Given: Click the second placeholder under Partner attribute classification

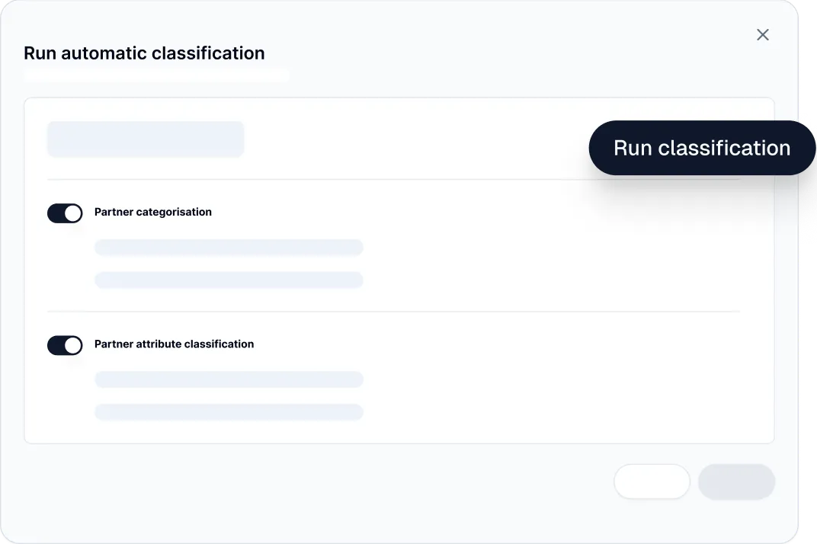Looking at the screenshot, I should 229,411.
